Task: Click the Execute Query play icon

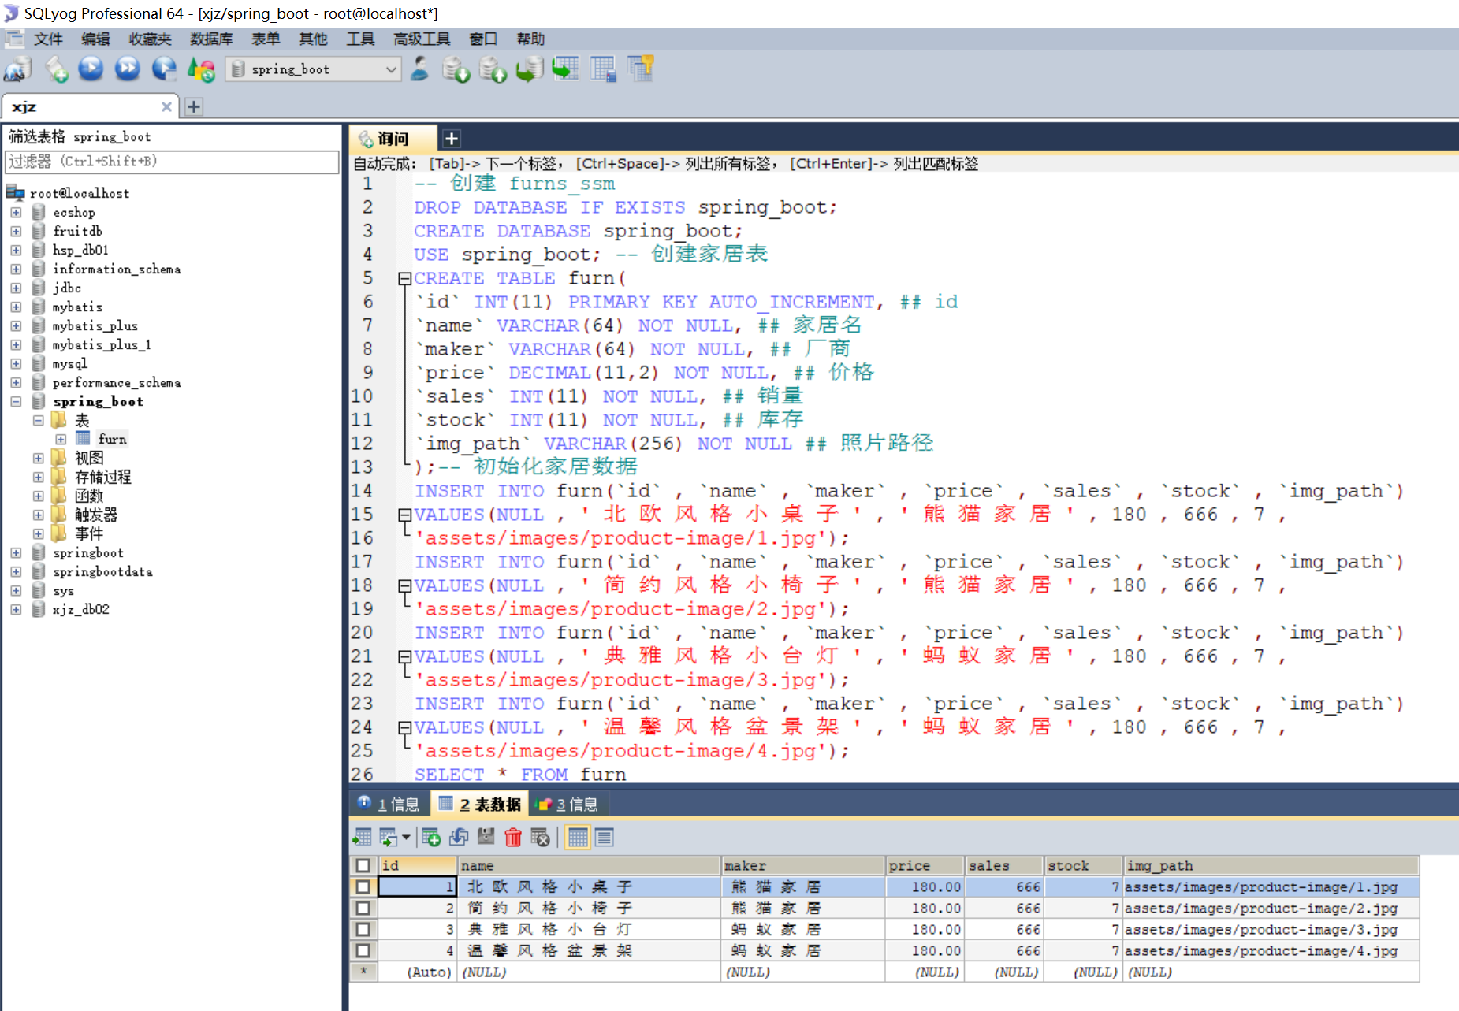Action: [x=91, y=69]
